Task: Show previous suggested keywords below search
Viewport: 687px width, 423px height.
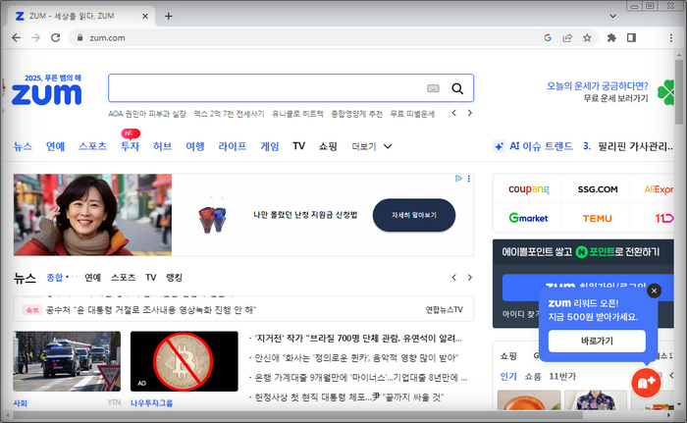Action: (x=454, y=113)
